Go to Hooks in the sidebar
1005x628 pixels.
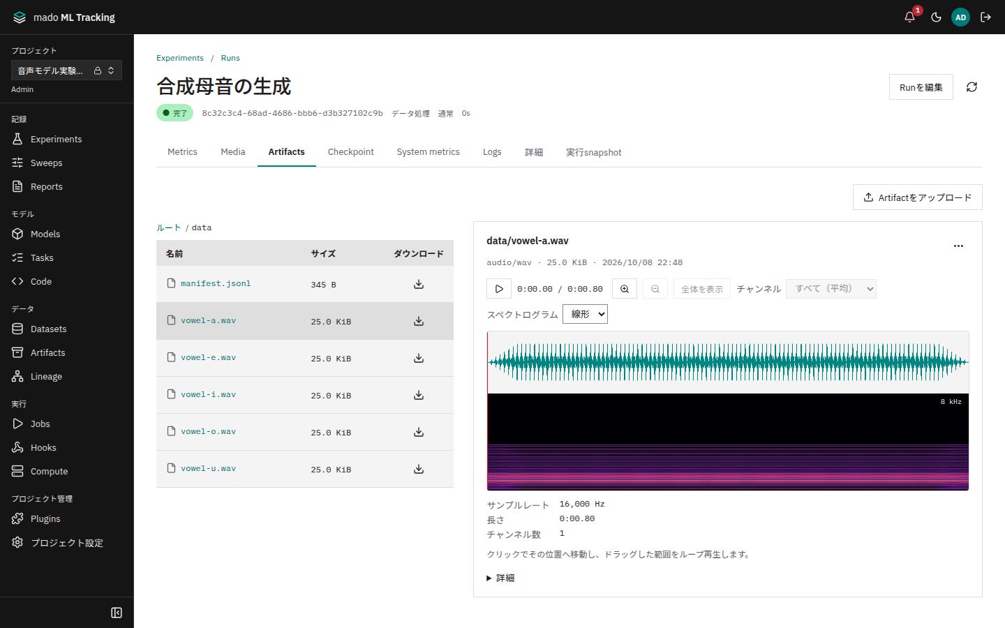(x=67, y=448)
